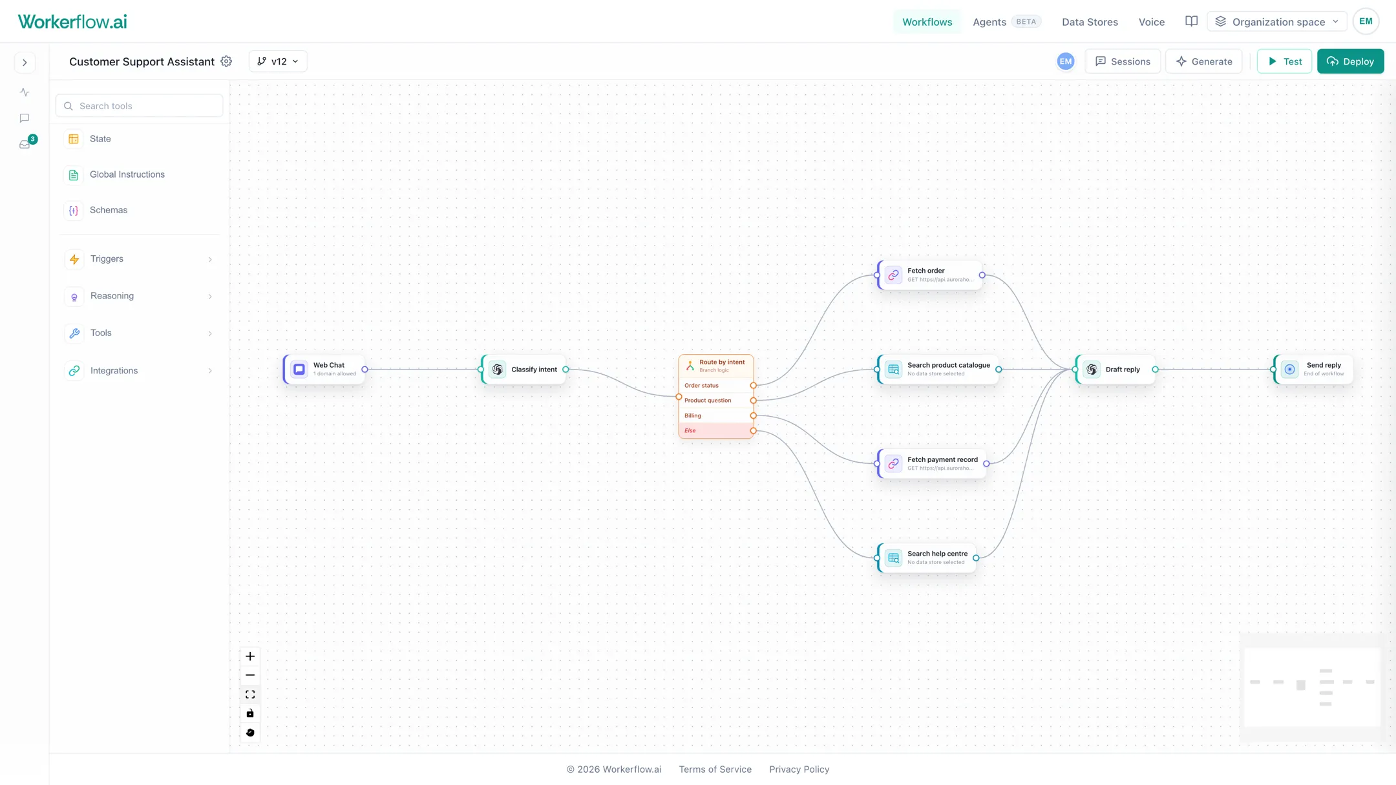
Task: Open the Sessions button
Action: click(1123, 61)
